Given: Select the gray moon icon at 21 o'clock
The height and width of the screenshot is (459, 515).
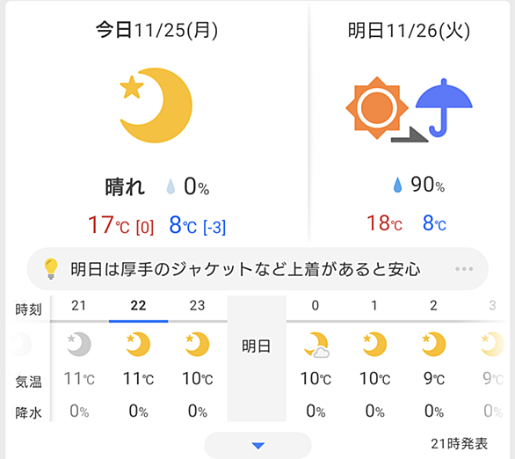Looking at the screenshot, I should click(79, 344).
